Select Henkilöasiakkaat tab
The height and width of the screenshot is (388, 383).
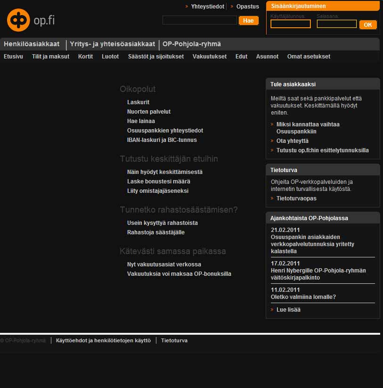[32, 44]
